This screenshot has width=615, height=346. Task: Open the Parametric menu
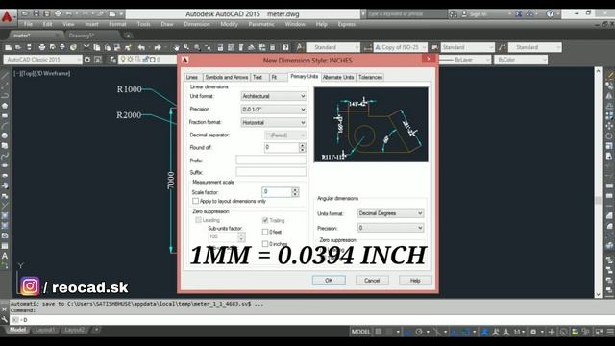[x=261, y=24]
